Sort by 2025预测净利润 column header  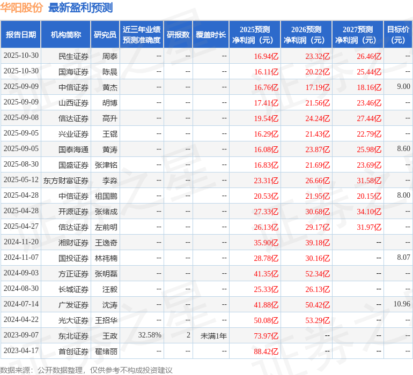point(255,35)
